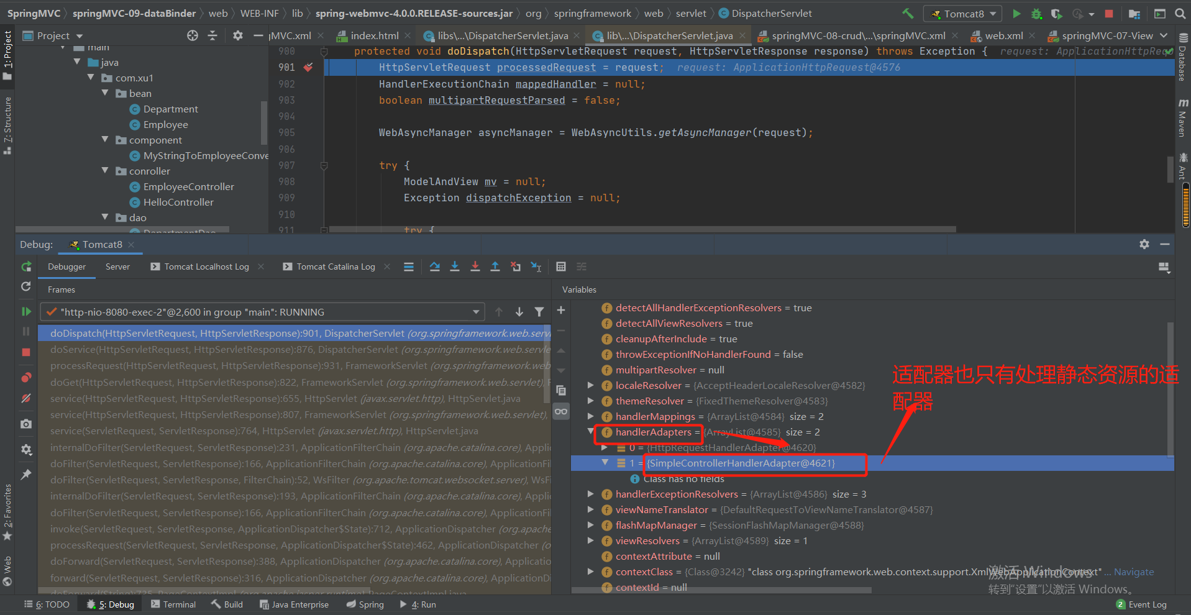1191x615 pixels.
Task: Filter frames with funnel icon
Action: [539, 312]
